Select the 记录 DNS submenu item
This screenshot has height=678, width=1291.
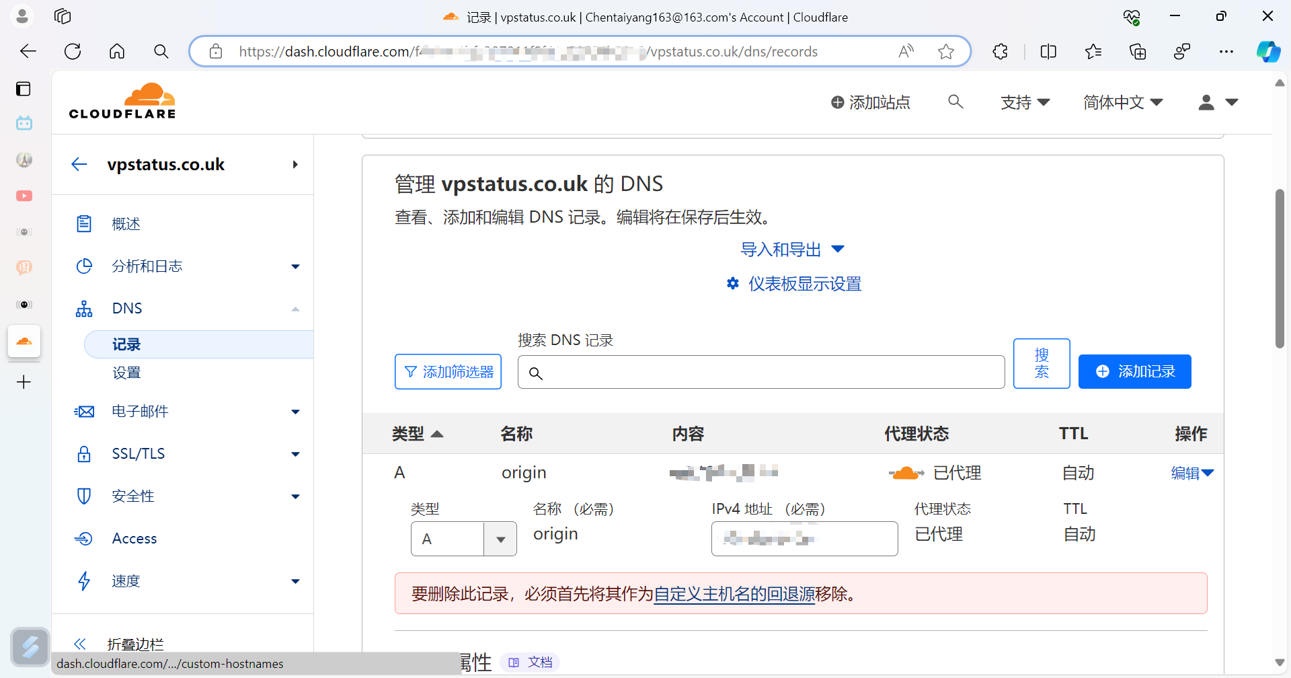click(198, 344)
